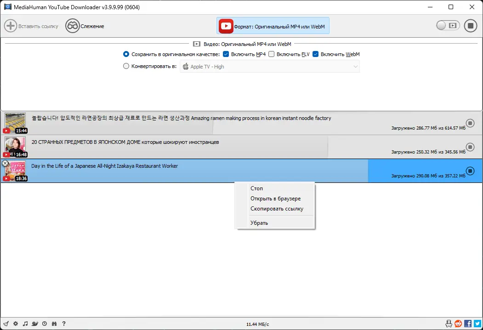Image resolution: width=483 pixels, height=330 pixels.
Task: Open help with the question mark icon
Action: pyautogui.click(x=64, y=324)
